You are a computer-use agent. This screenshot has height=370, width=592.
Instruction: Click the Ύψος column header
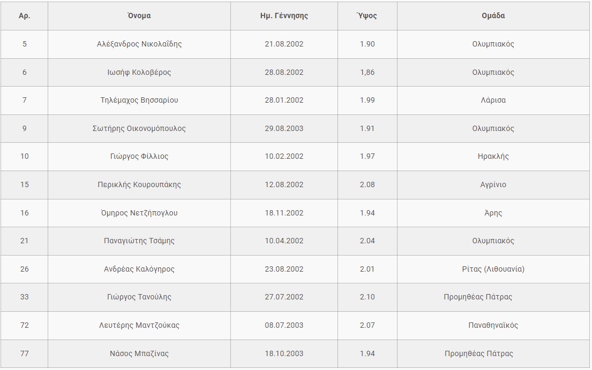[x=367, y=16]
